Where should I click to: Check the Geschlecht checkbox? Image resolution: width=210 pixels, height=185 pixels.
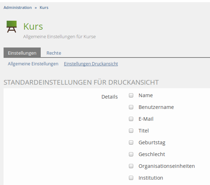pyautogui.click(x=131, y=154)
